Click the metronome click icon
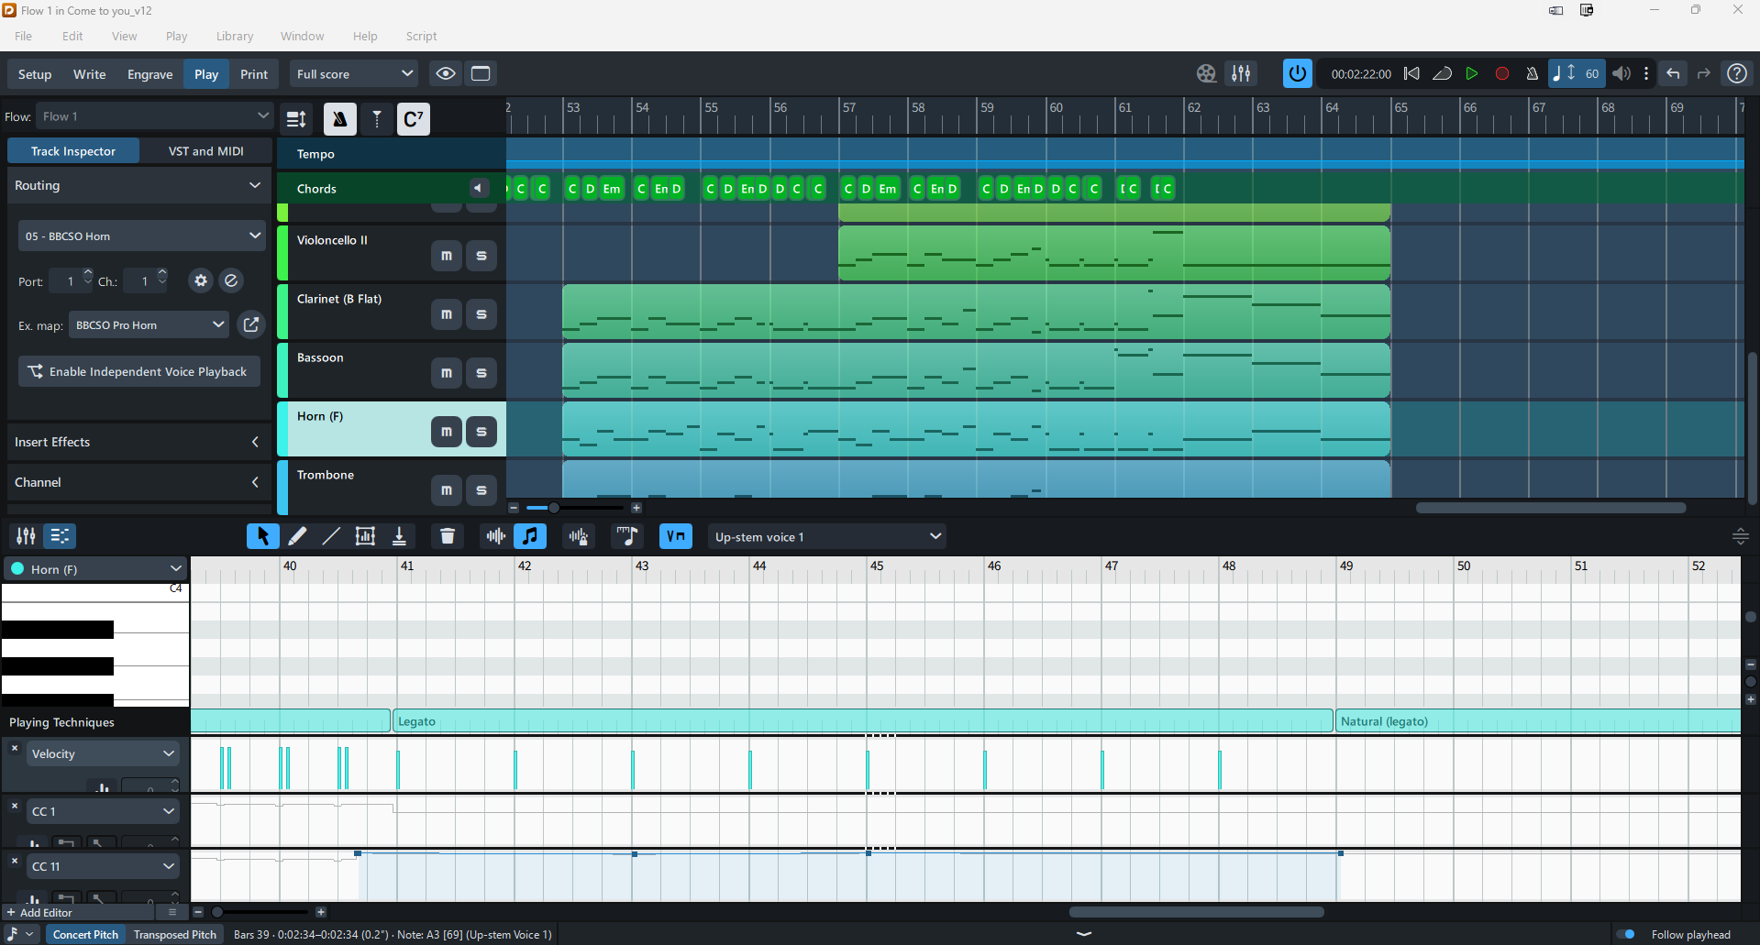 (x=1532, y=74)
